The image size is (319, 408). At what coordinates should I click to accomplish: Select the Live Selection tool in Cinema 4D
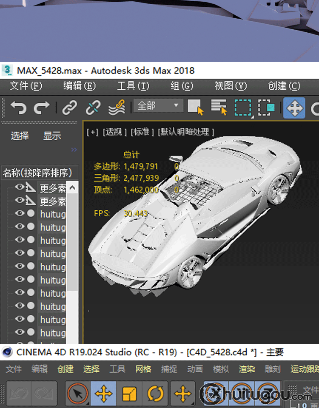click(x=77, y=394)
